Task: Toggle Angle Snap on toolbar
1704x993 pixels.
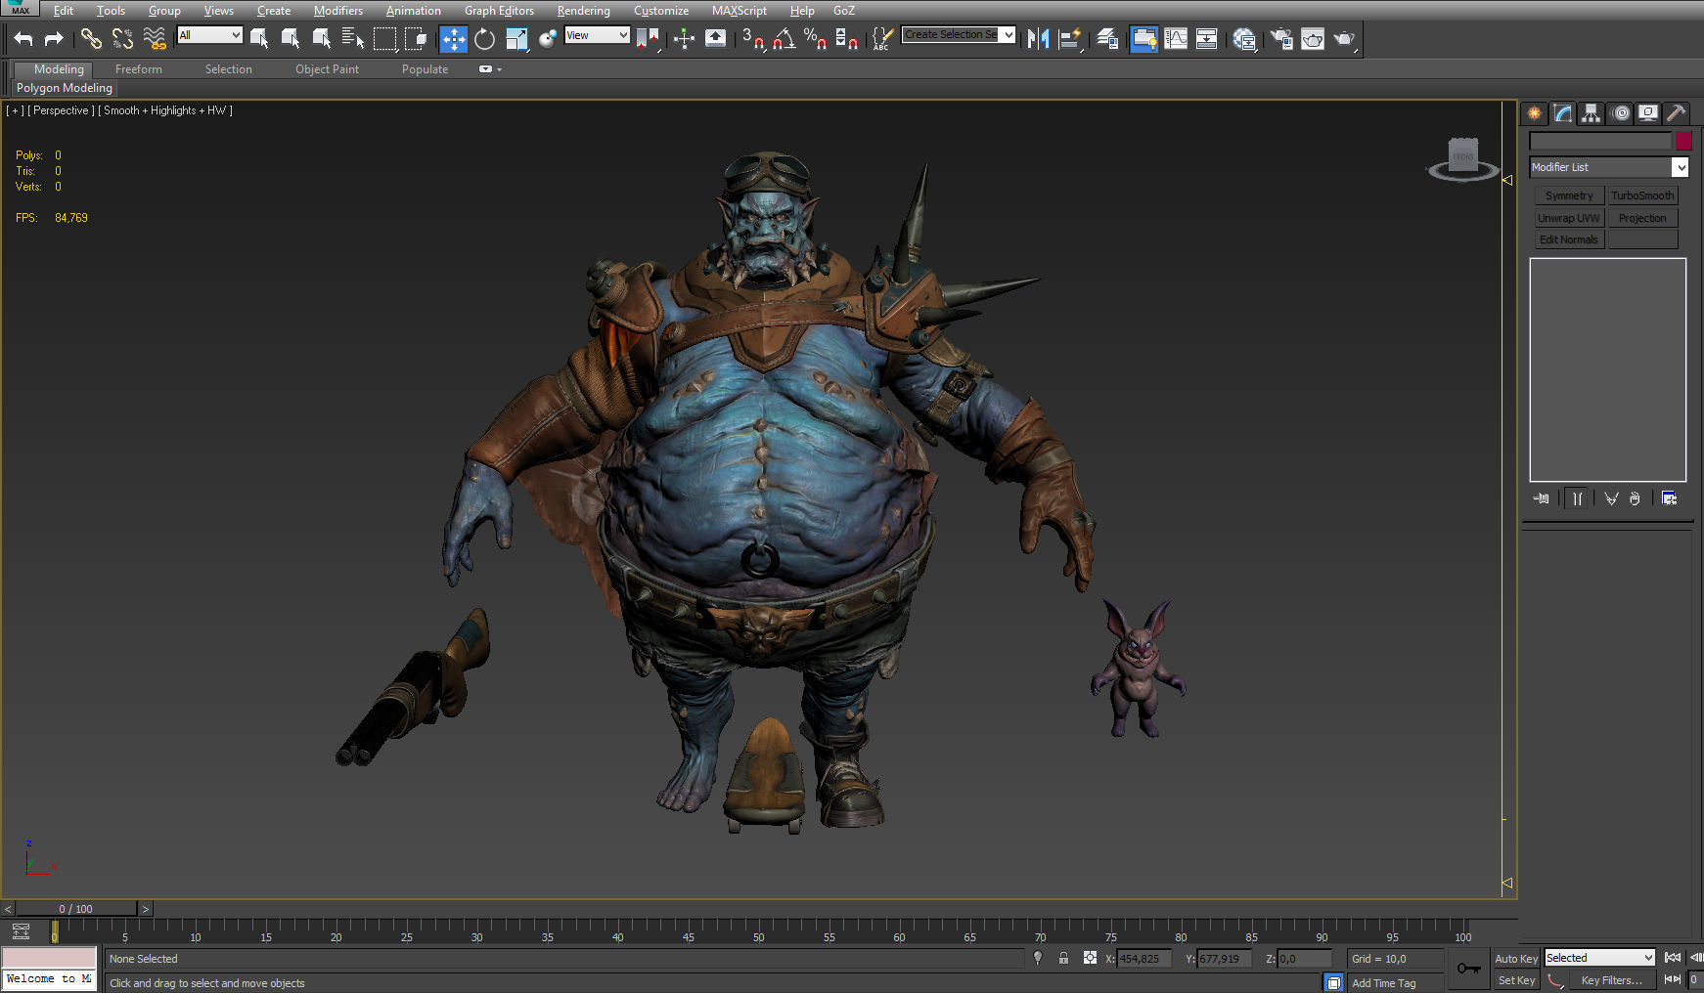Action: pyautogui.click(x=784, y=38)
